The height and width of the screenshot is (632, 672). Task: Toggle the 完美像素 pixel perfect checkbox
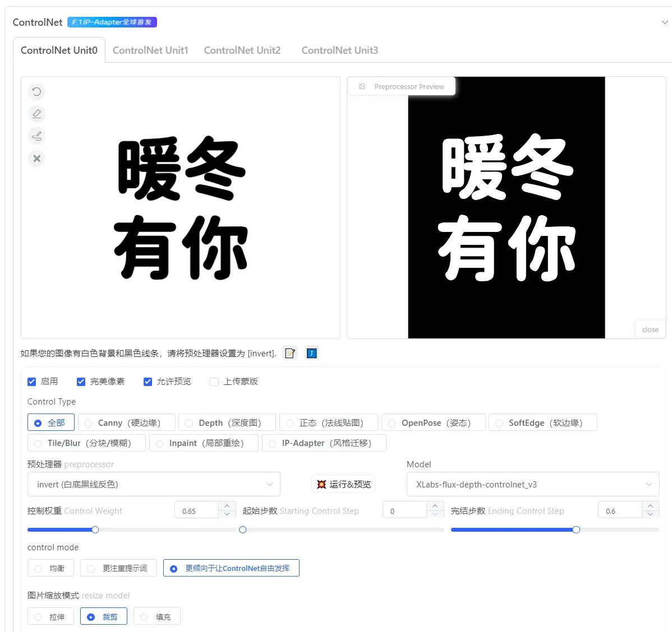81,382
